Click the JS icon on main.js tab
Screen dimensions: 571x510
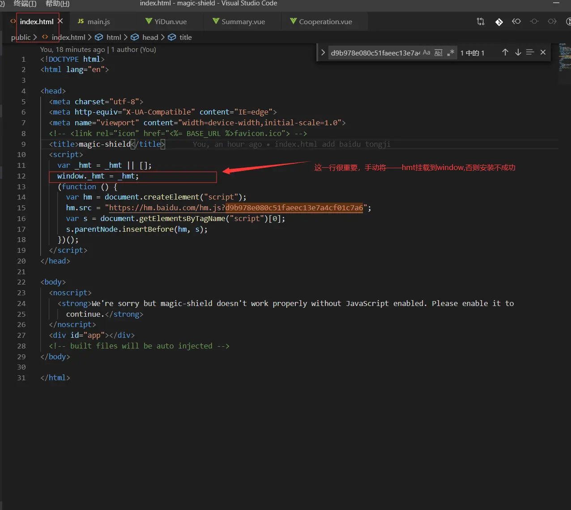81,21
